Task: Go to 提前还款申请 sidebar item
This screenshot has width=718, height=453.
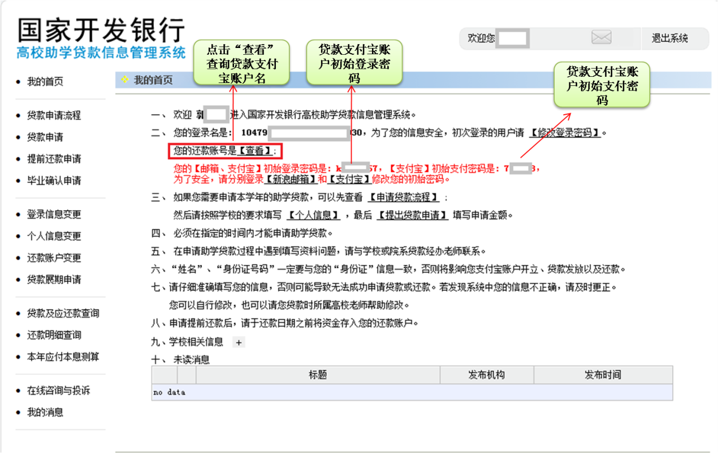Action: coord(54,159)
